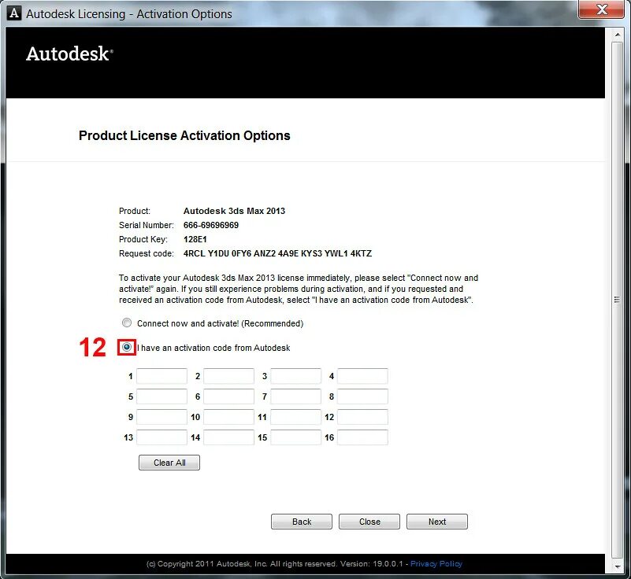Click activation code field 16
The image size is (631, 579).
click(x=362, y=437)
